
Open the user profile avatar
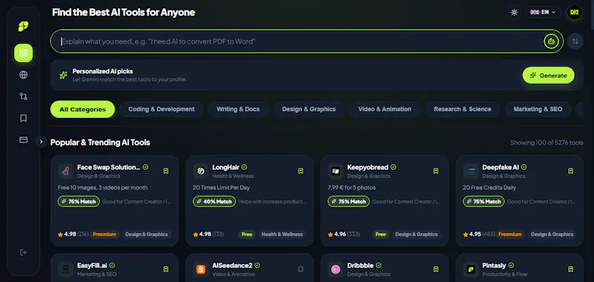574,12
